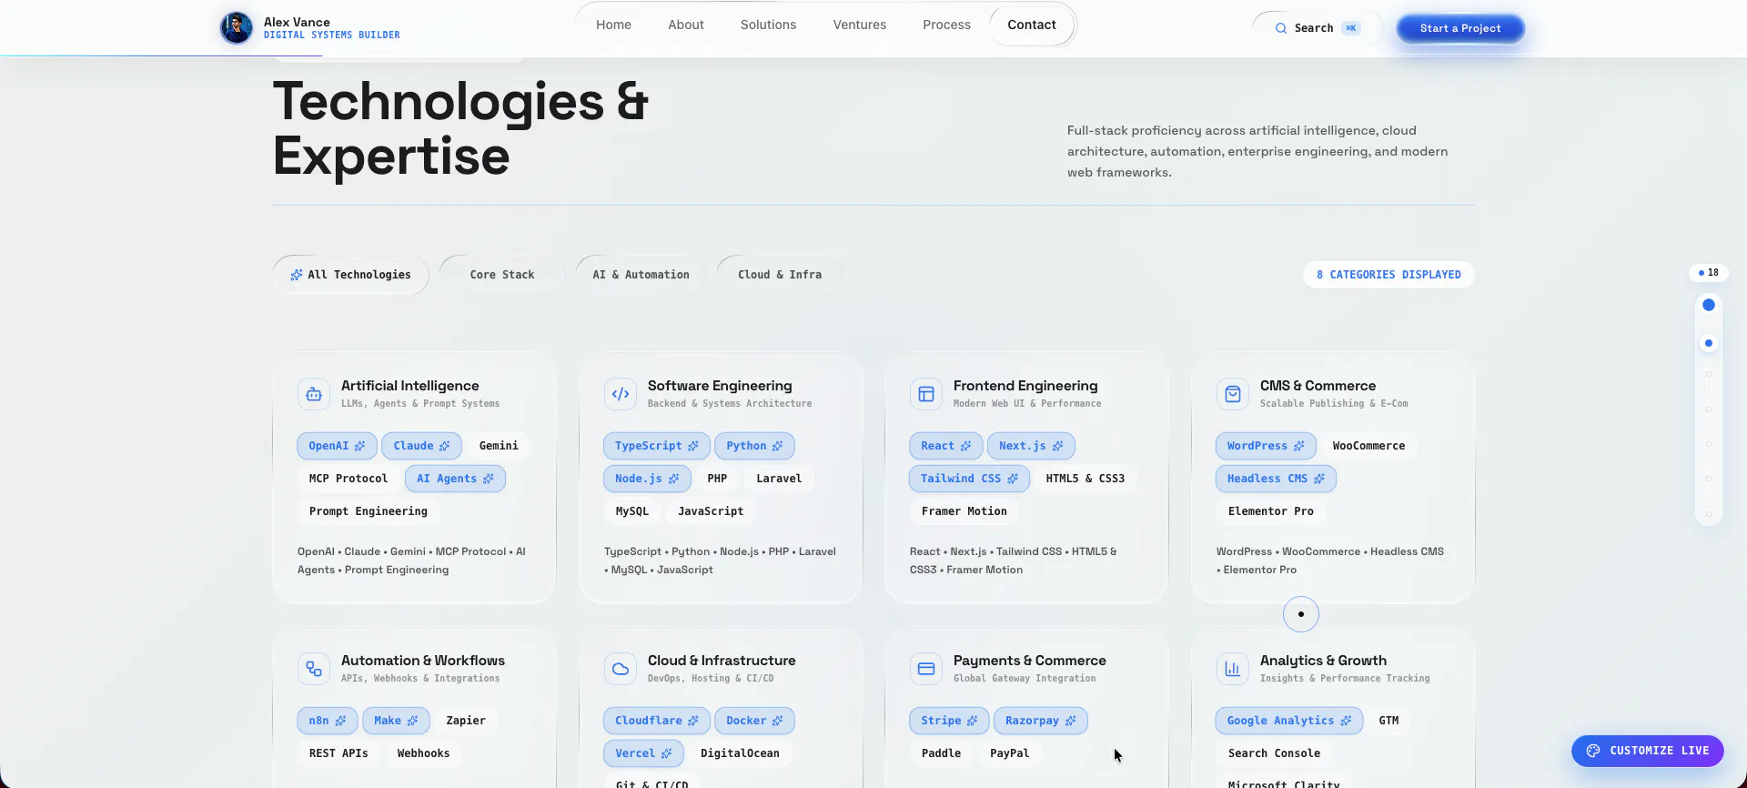Click the CMS & Commerce shopping bag icon
1747x788 pixels.
(x=1233, y=394)
